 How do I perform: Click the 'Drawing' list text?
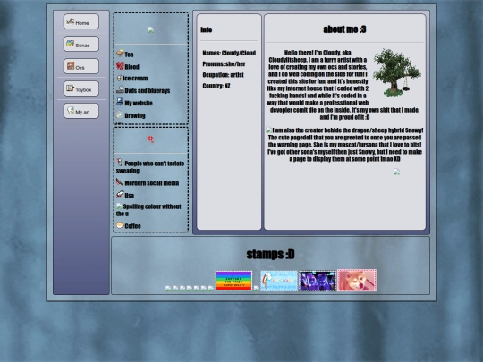click(x=135, y=115)
